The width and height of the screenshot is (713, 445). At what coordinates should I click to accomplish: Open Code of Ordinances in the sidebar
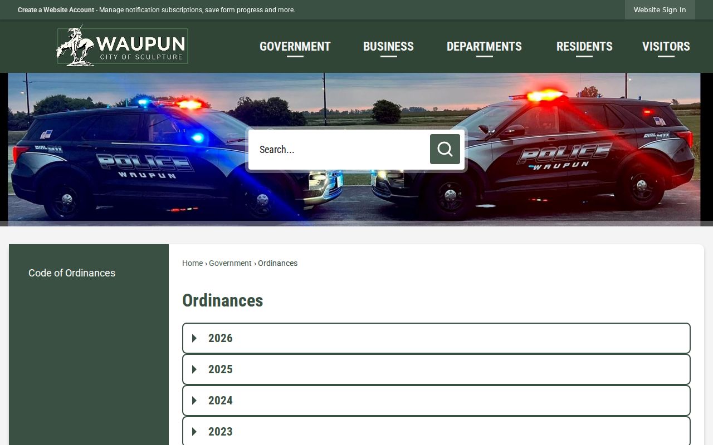click(72, 273)
